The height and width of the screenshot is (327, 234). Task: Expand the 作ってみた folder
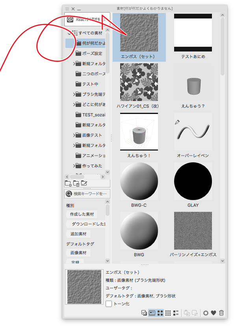coord(74,166)
